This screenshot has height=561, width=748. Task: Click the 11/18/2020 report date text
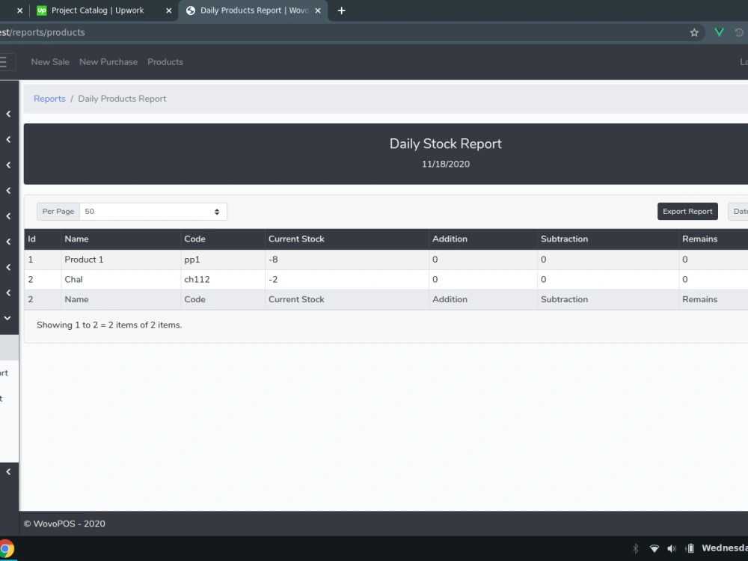click(446, 164)
